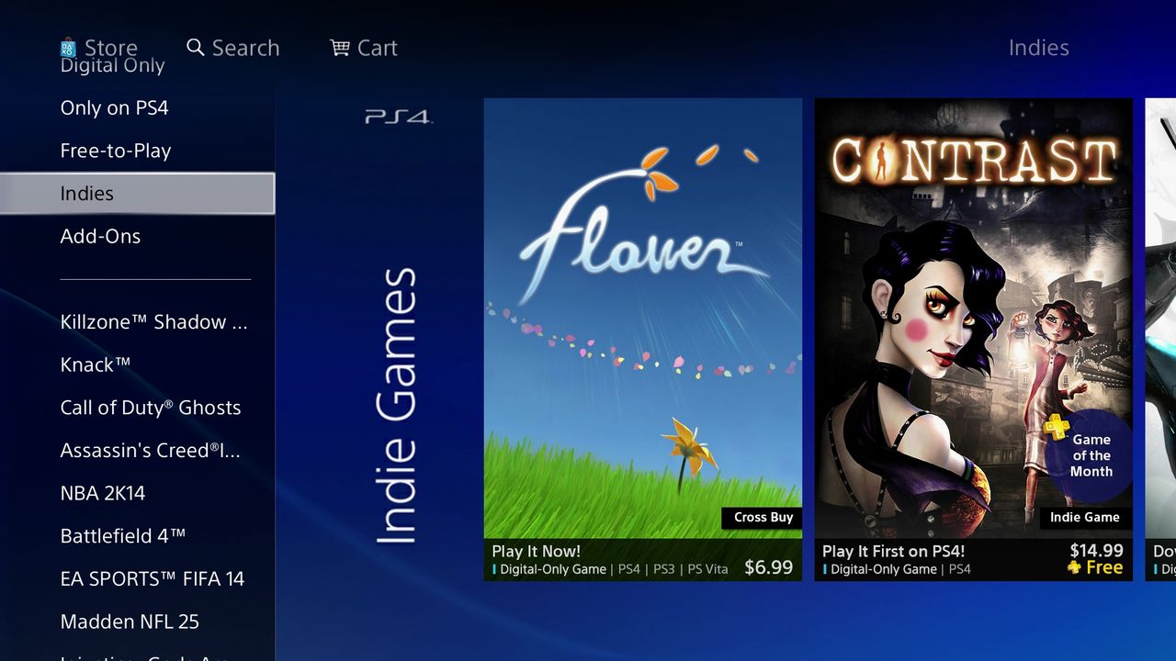The image size is (1176, 661).
Task: Select Battlefield 4 in the sidebar
Action: tap(123, 536)
